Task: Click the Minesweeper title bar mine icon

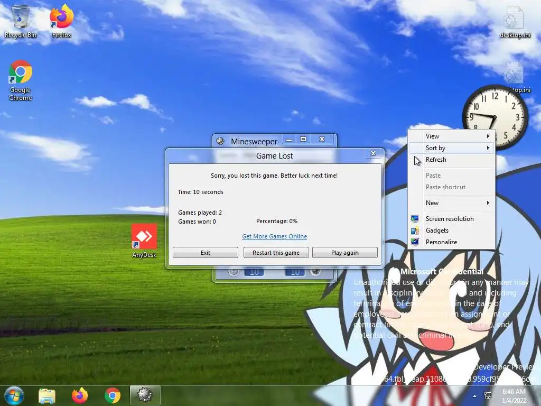Action: [220, 141]
